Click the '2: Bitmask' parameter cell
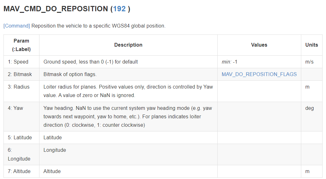This screenshot has height=179, width=326. pos(20,74)
